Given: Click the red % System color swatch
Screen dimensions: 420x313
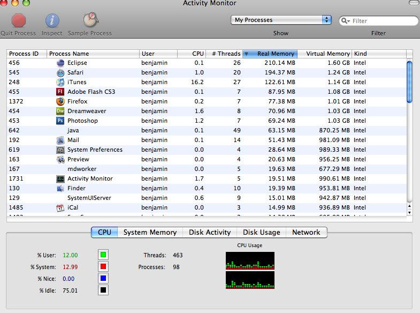Looking at the screenshot, I should coord(103,266).
